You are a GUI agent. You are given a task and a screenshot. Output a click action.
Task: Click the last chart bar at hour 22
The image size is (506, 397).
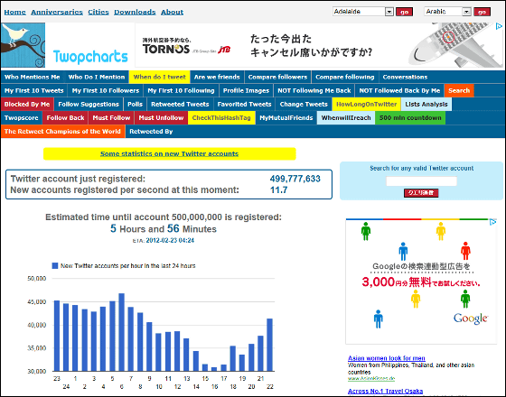pyautogui.click(x=270, y=345)
